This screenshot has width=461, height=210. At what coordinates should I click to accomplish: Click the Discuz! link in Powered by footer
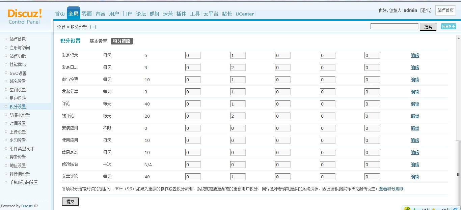point(27,206)
